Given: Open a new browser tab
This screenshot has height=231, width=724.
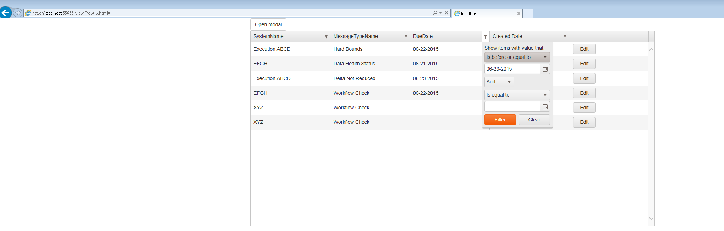Looking at the screenshot, I should click(528, 13).
